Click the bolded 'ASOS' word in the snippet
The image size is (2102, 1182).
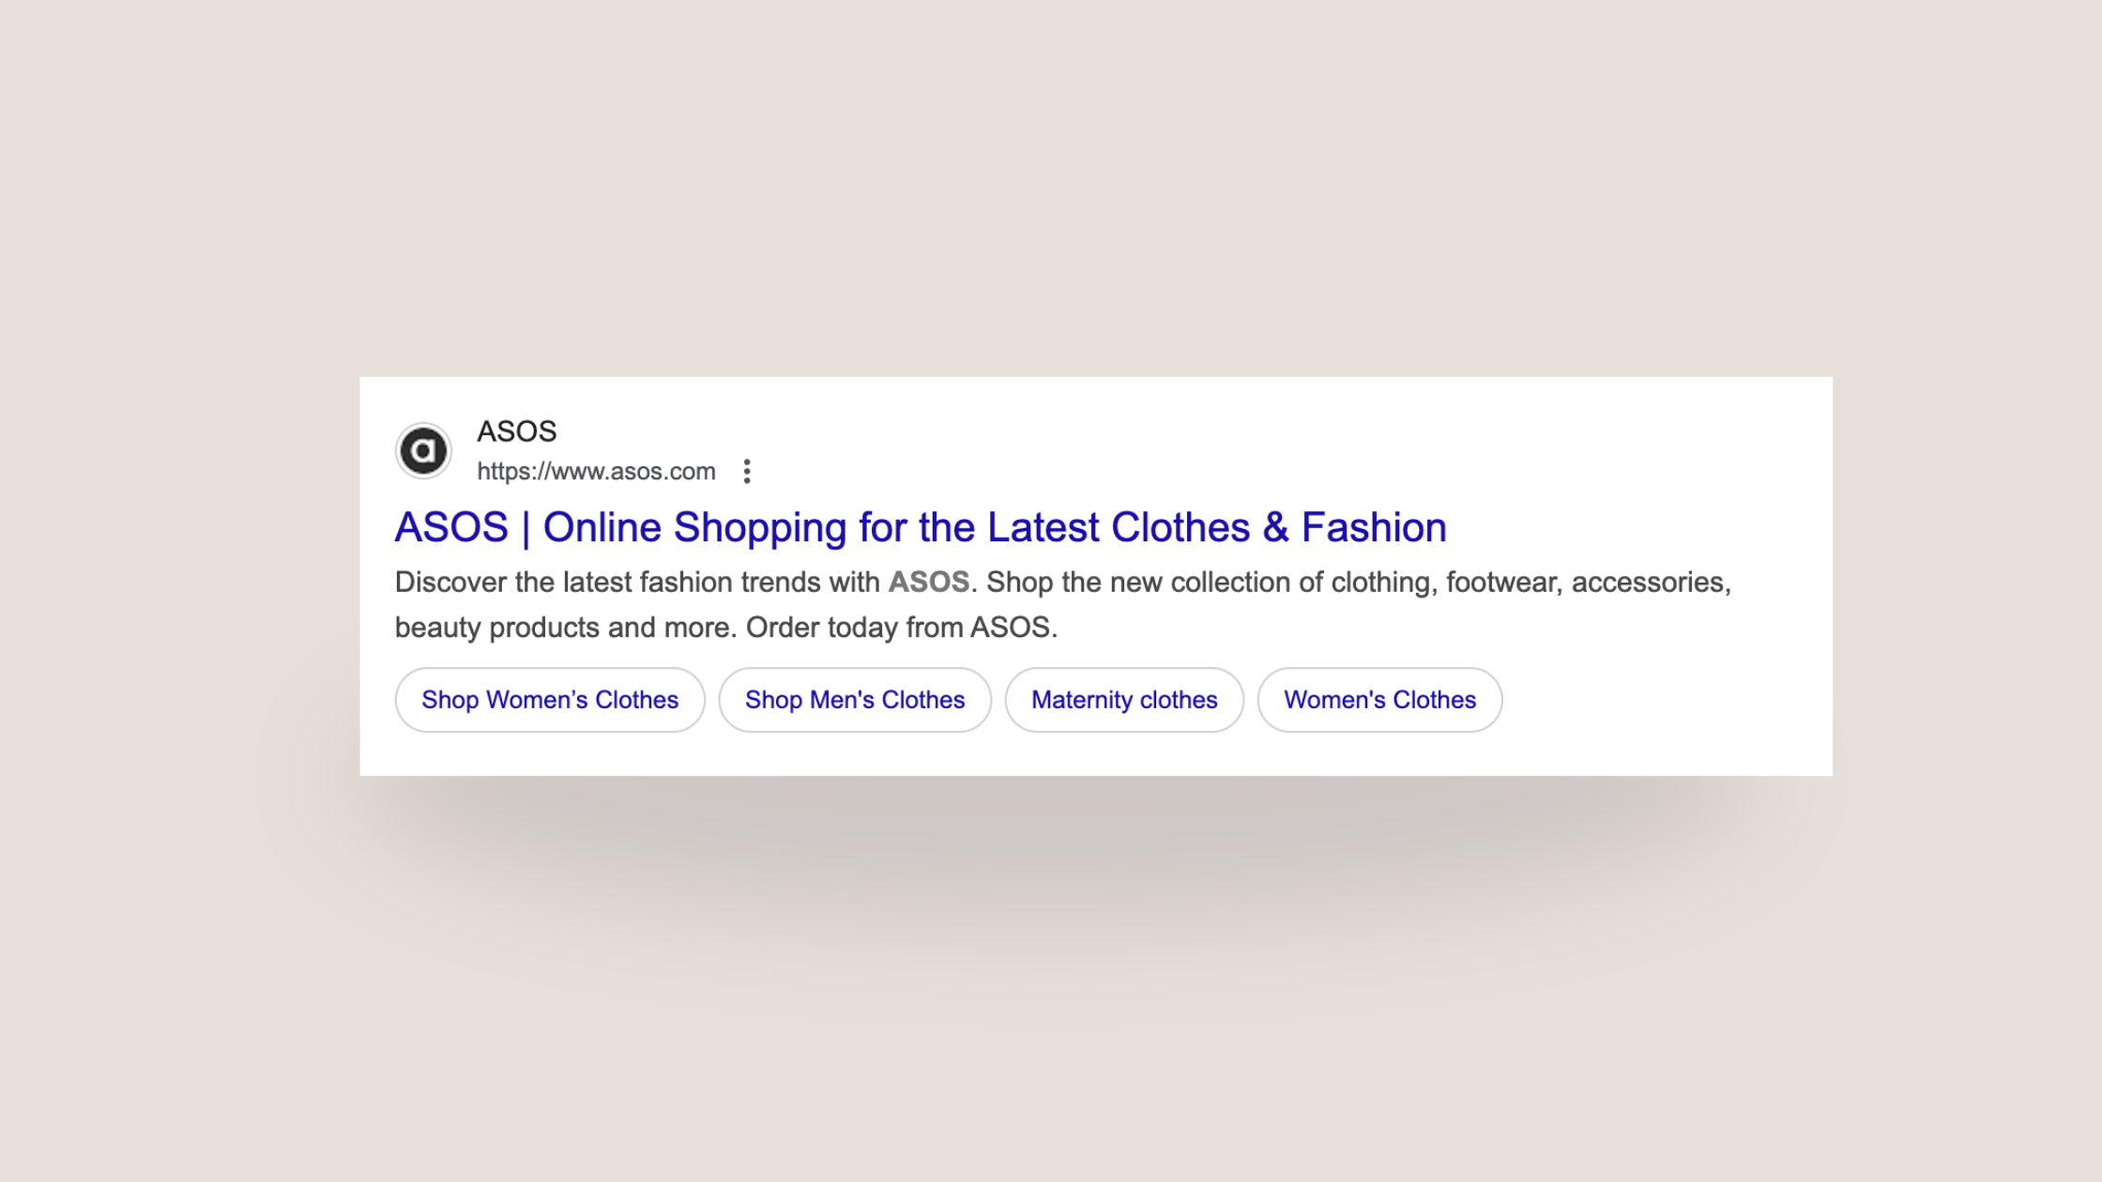pos(929,582)
